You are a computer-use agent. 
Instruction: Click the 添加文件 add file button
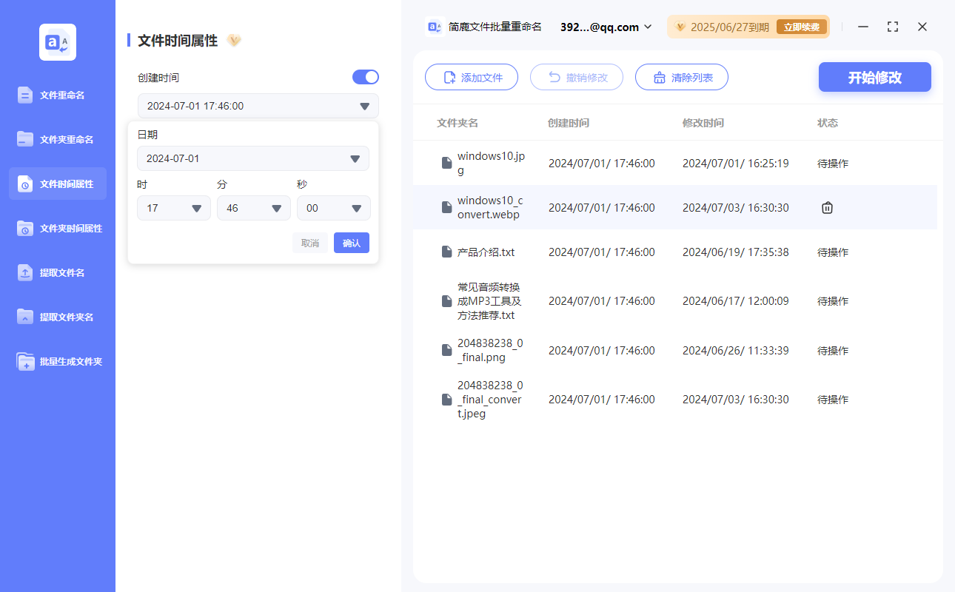(472, 78)
